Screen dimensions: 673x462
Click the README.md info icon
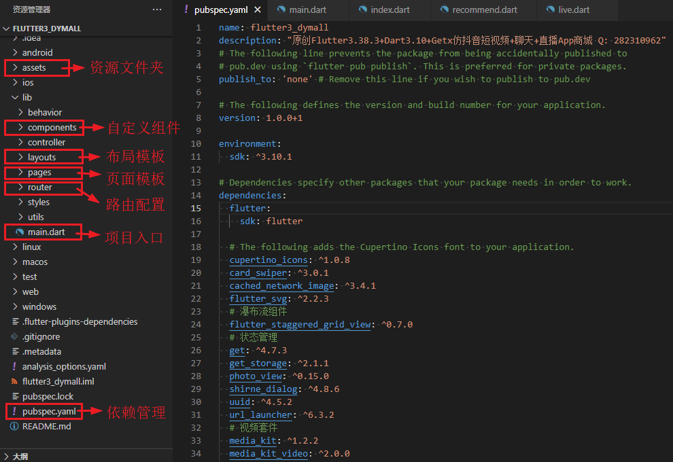pyautogui.click(x=15, y=427)
